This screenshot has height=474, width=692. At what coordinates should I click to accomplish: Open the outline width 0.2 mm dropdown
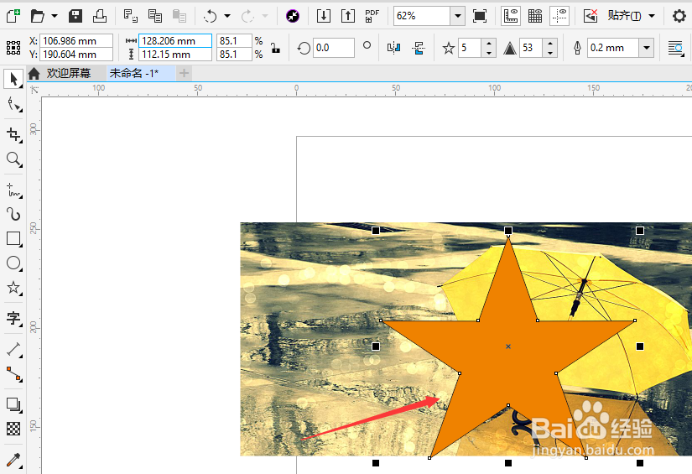tap(647, 48)
